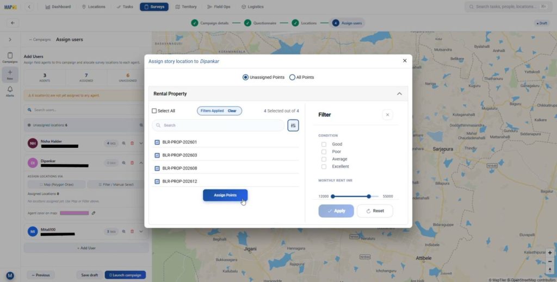
Task: Delete Nisha Halder from campaign
Action: 132,143
